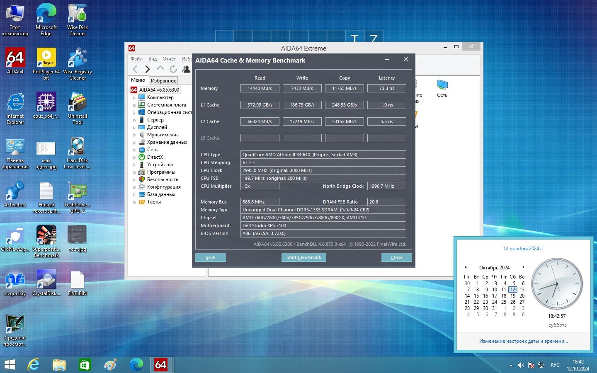Go to previous month in calendar
Screen dimensions: 597x373
(466, 267)
